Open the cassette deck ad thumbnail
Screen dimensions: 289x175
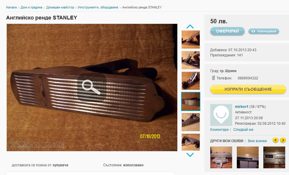274,157
